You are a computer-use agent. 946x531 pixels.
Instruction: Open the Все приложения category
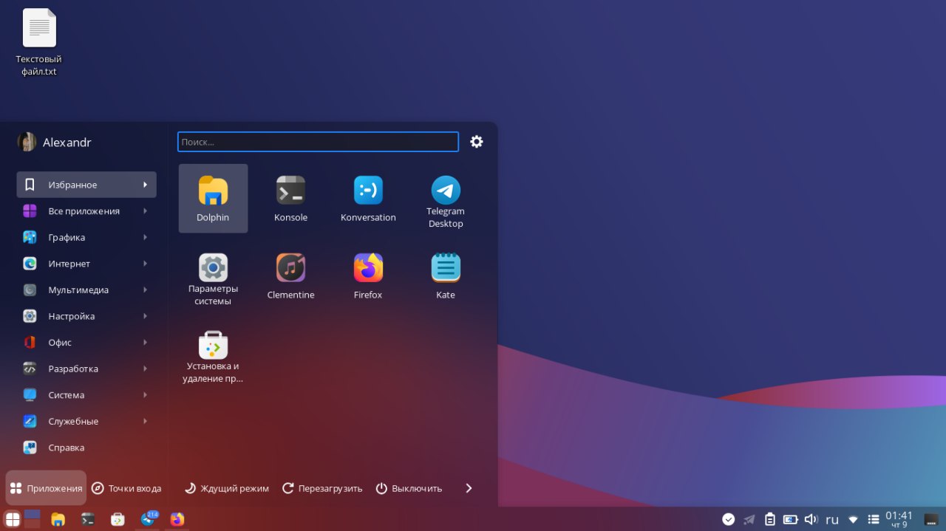(86, 211)
